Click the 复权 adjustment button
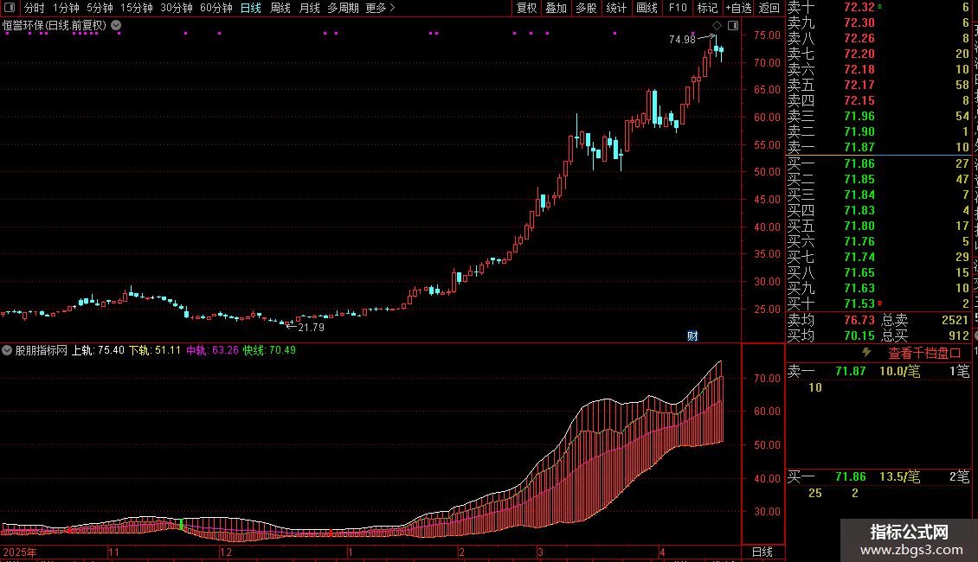The height and width of the screenshot is (562, 978). (x=526, y=8)
